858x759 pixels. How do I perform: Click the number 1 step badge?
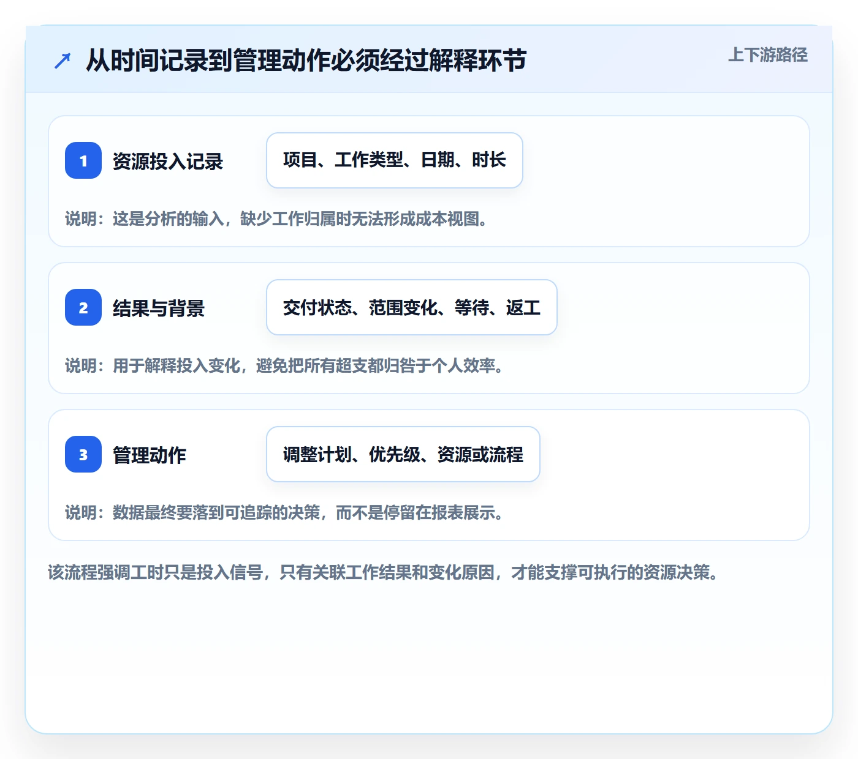point(83,160)
